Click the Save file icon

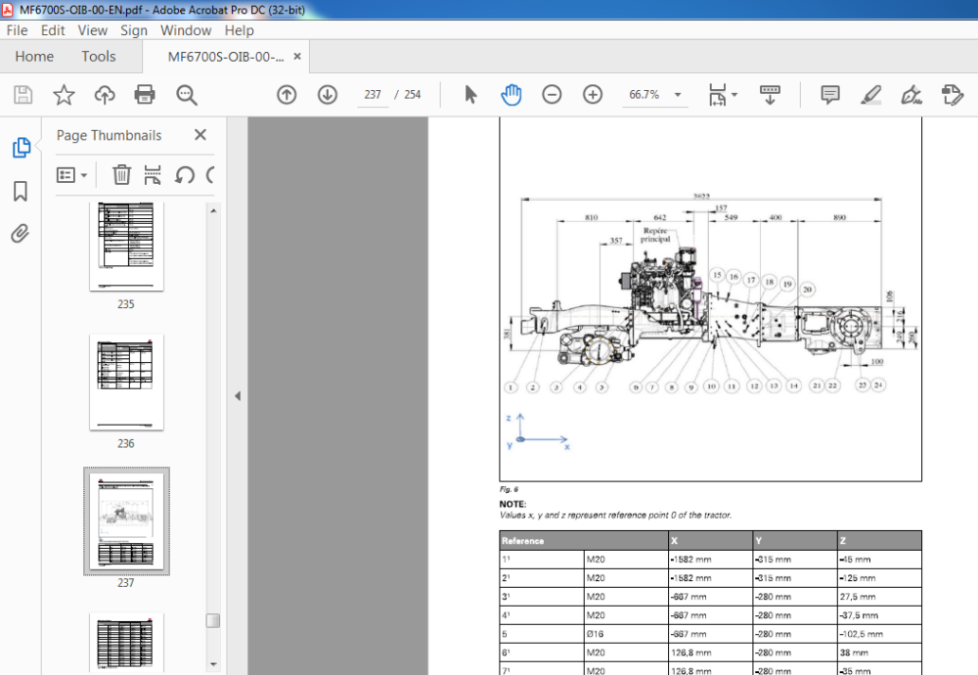23,95
